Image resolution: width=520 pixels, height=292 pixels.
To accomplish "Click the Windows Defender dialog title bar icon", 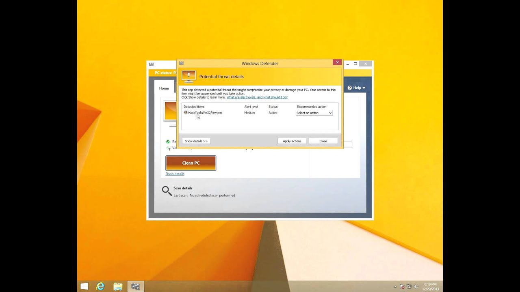I will (x=181, y=63).
